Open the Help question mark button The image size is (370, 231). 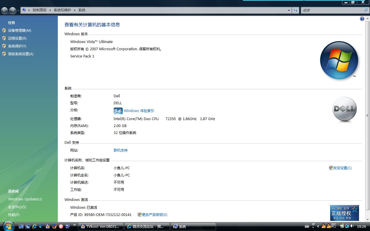(362, 19)
